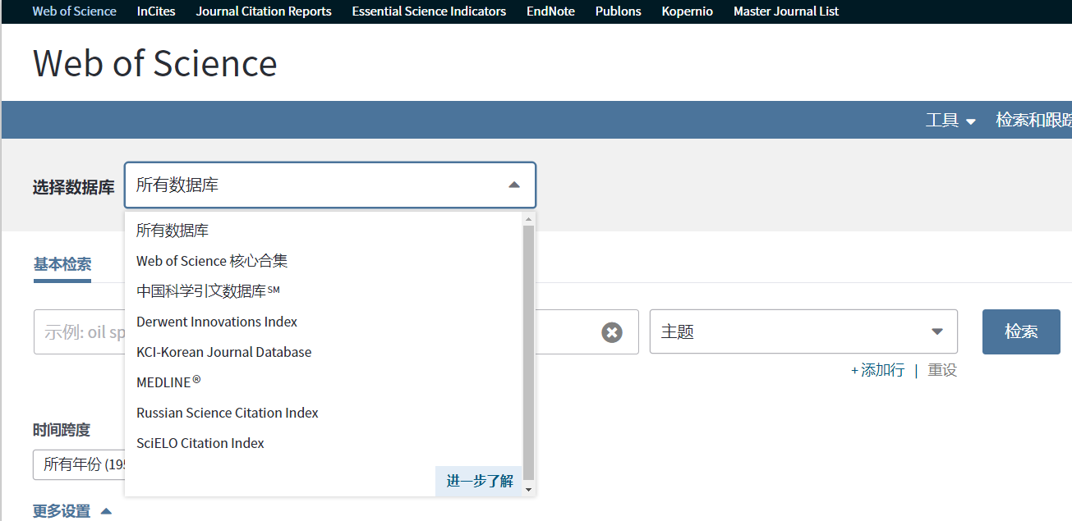This screenshot has height=521, width=1072.
Task: Switch to the 基本检索 tab
Action: pyautogui.click(x=62, y=264)
